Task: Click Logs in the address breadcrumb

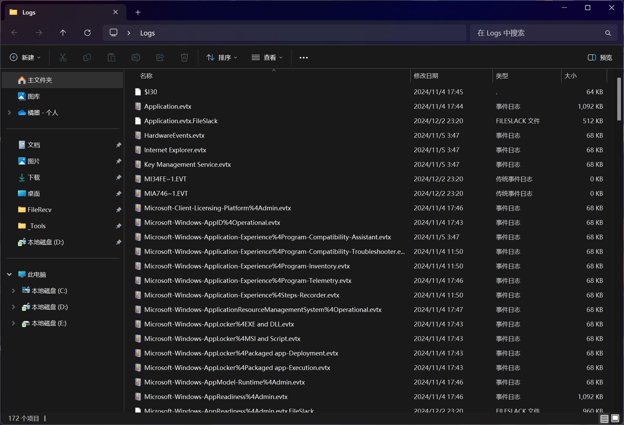Action: coord(148,33)
